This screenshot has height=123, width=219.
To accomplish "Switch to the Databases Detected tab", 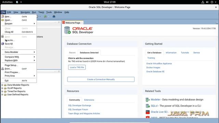I will click(89, 53).
